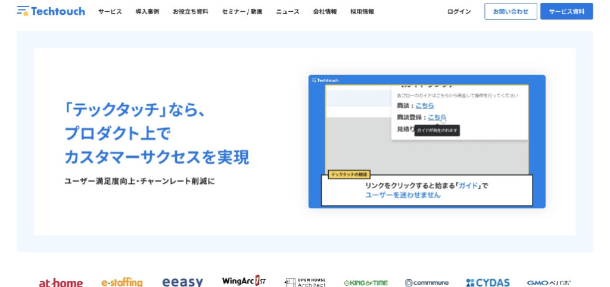Click the ユーザー満足度向上 subheading text

[101, 181]
